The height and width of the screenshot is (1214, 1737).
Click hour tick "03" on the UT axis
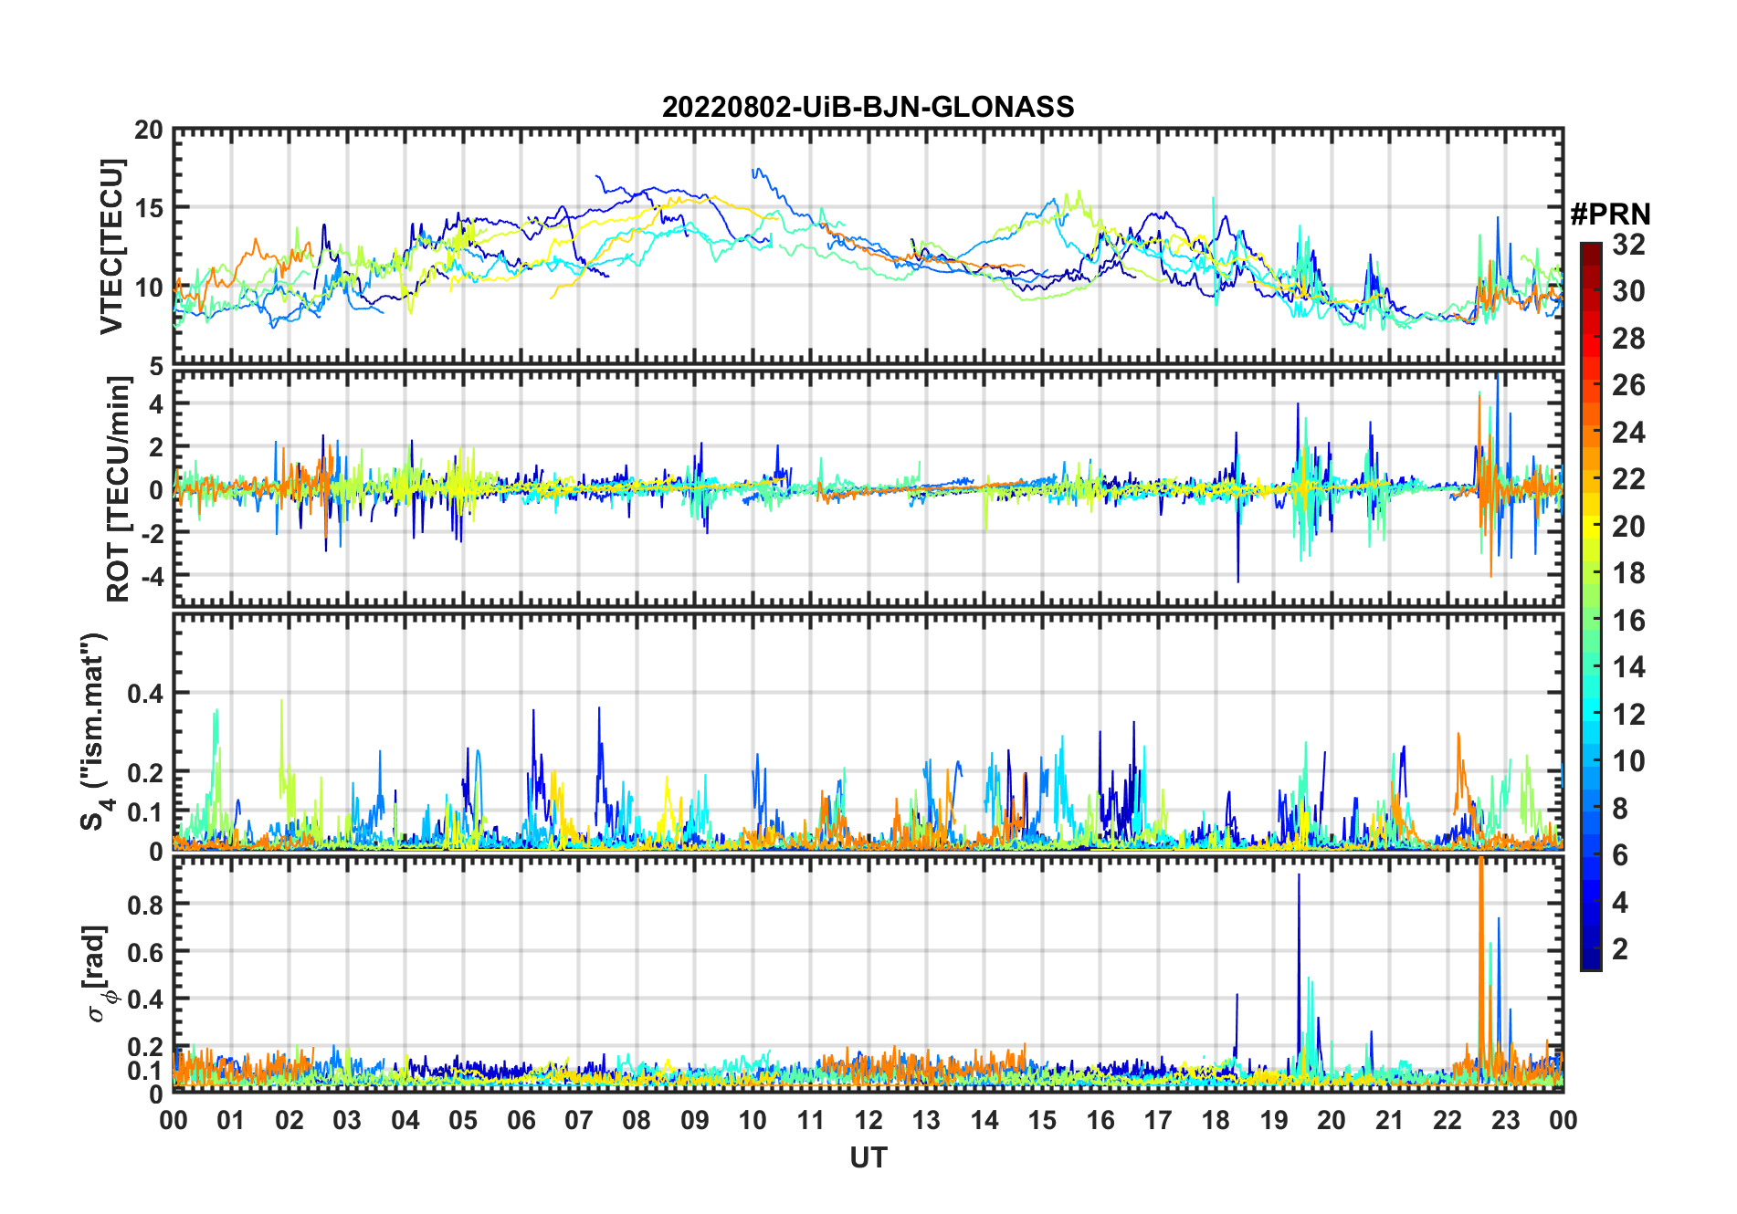click(x=347, y=1120)
